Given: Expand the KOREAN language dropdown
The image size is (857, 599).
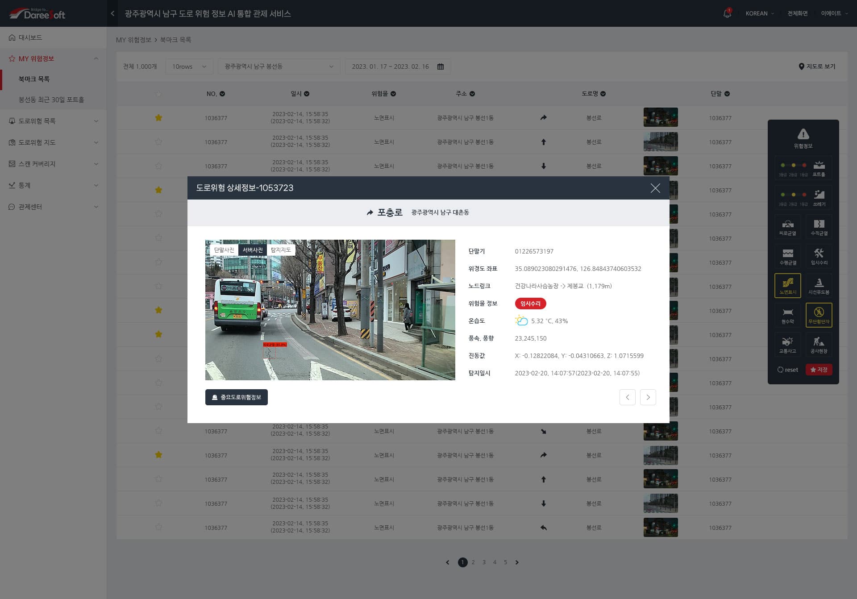Looking at the screenshot, I should pyautogui.click(x=760, y=13).
